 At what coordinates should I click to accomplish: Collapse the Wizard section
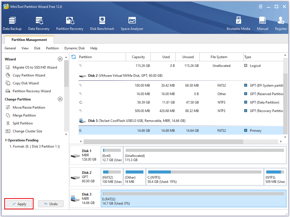coord(60,59)
